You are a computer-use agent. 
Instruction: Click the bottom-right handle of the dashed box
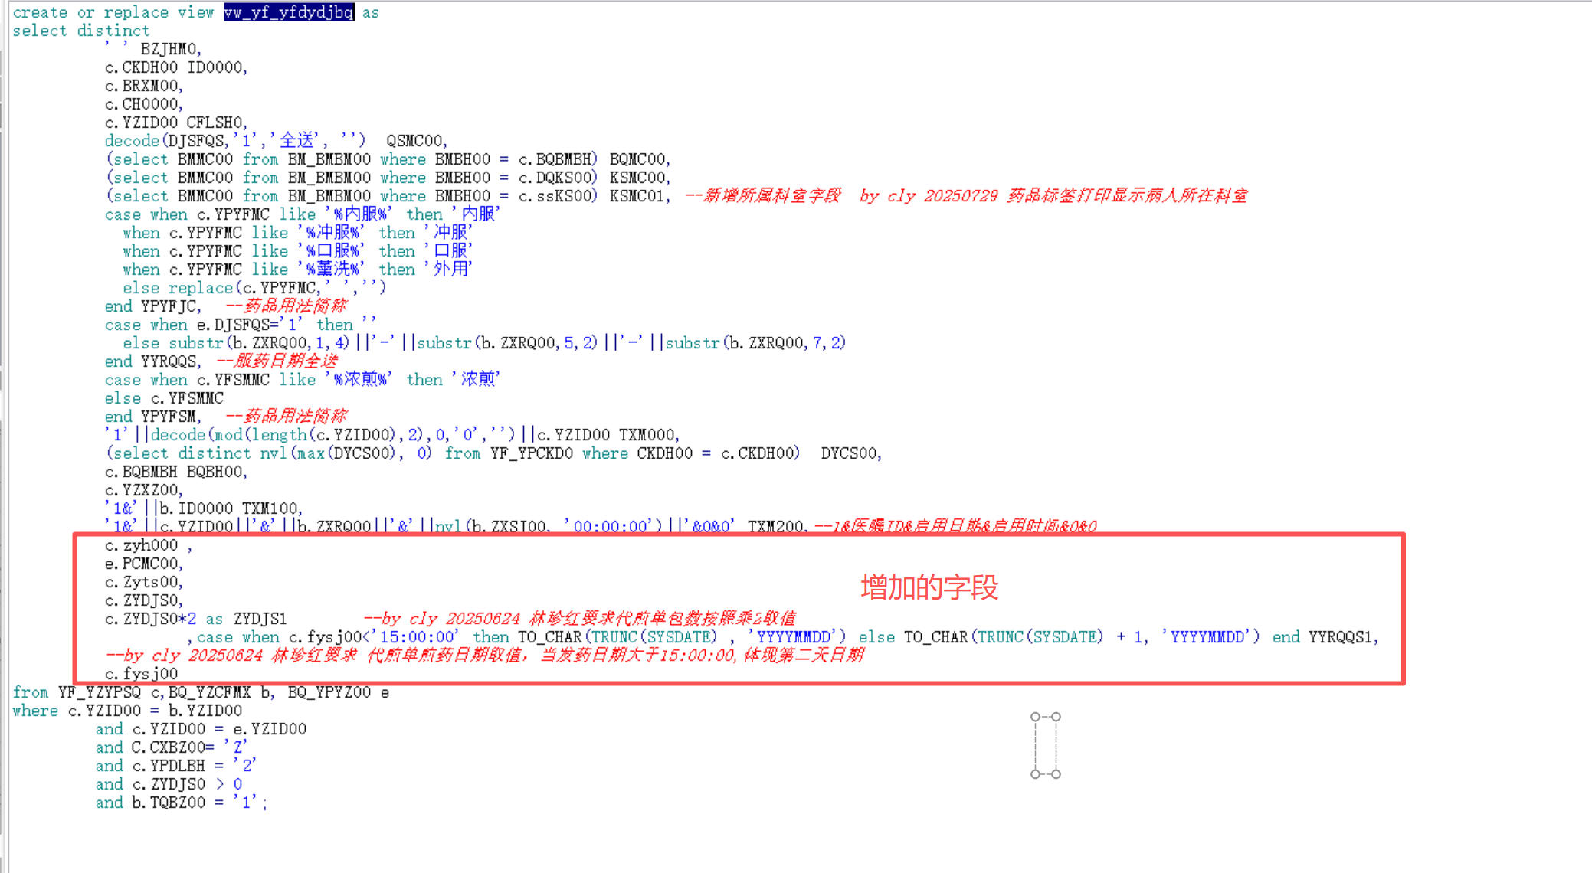pos(1056,774)
